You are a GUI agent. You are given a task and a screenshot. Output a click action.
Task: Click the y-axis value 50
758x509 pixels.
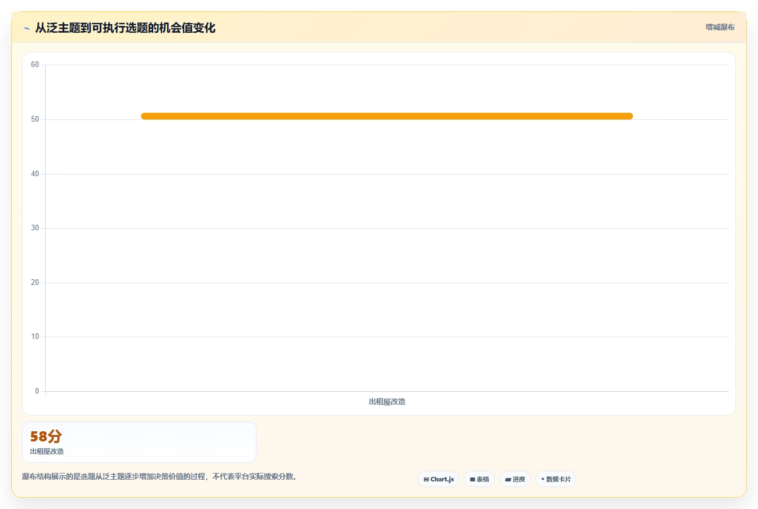point(35,119)
